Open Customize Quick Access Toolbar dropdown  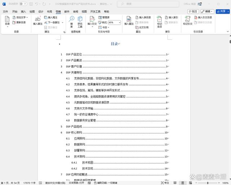pos(49,4)
